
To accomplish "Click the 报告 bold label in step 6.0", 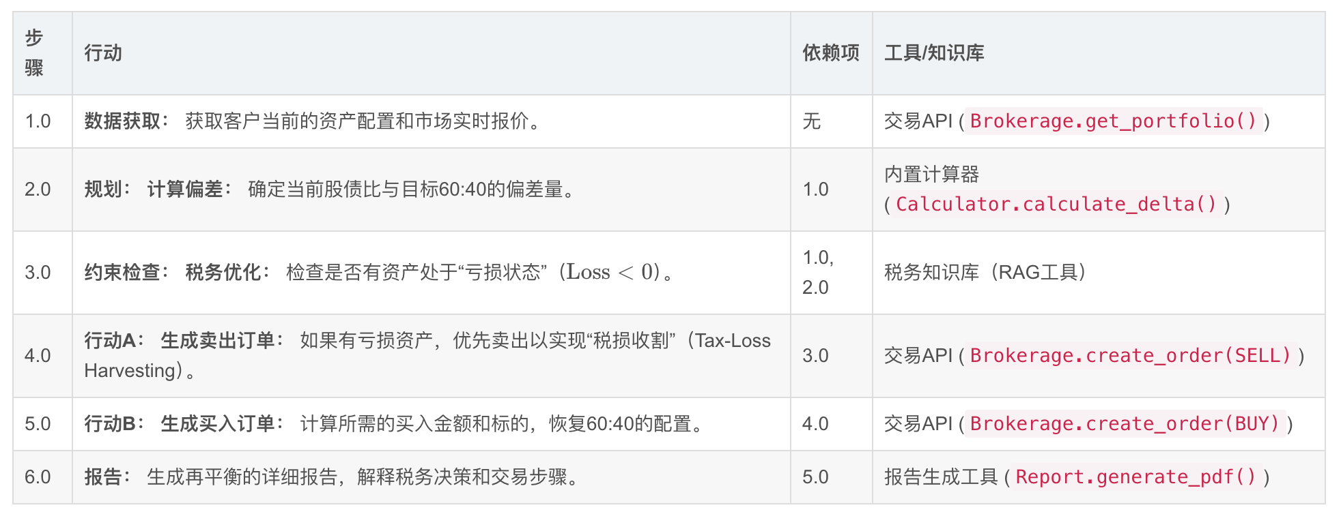I will tap(103, 477).
